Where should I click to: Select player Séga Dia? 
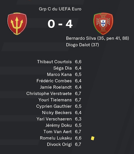click(62, 68)
